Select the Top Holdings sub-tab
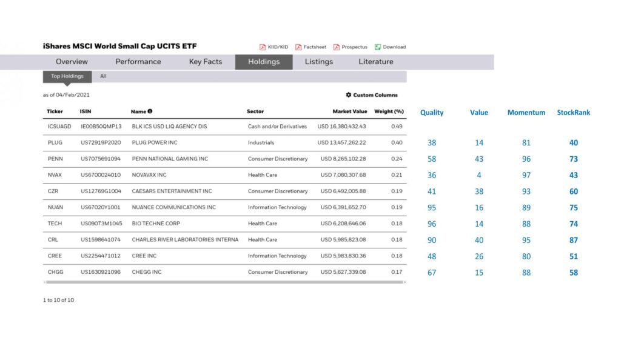The width and height of the screenshot is (621, 349). 67,76
